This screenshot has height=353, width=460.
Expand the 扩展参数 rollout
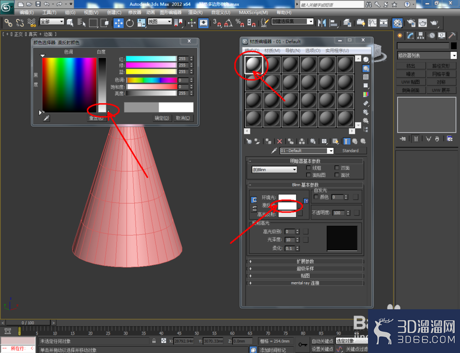coord(305,261)
